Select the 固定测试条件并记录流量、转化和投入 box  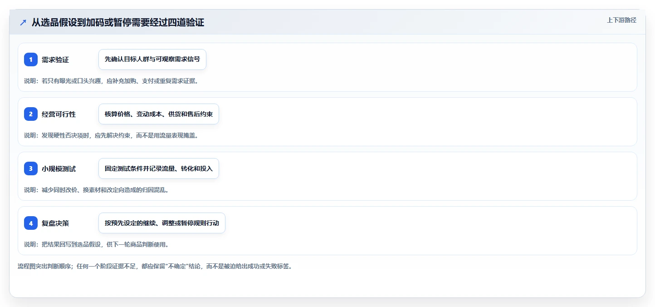tap(159, 168)
